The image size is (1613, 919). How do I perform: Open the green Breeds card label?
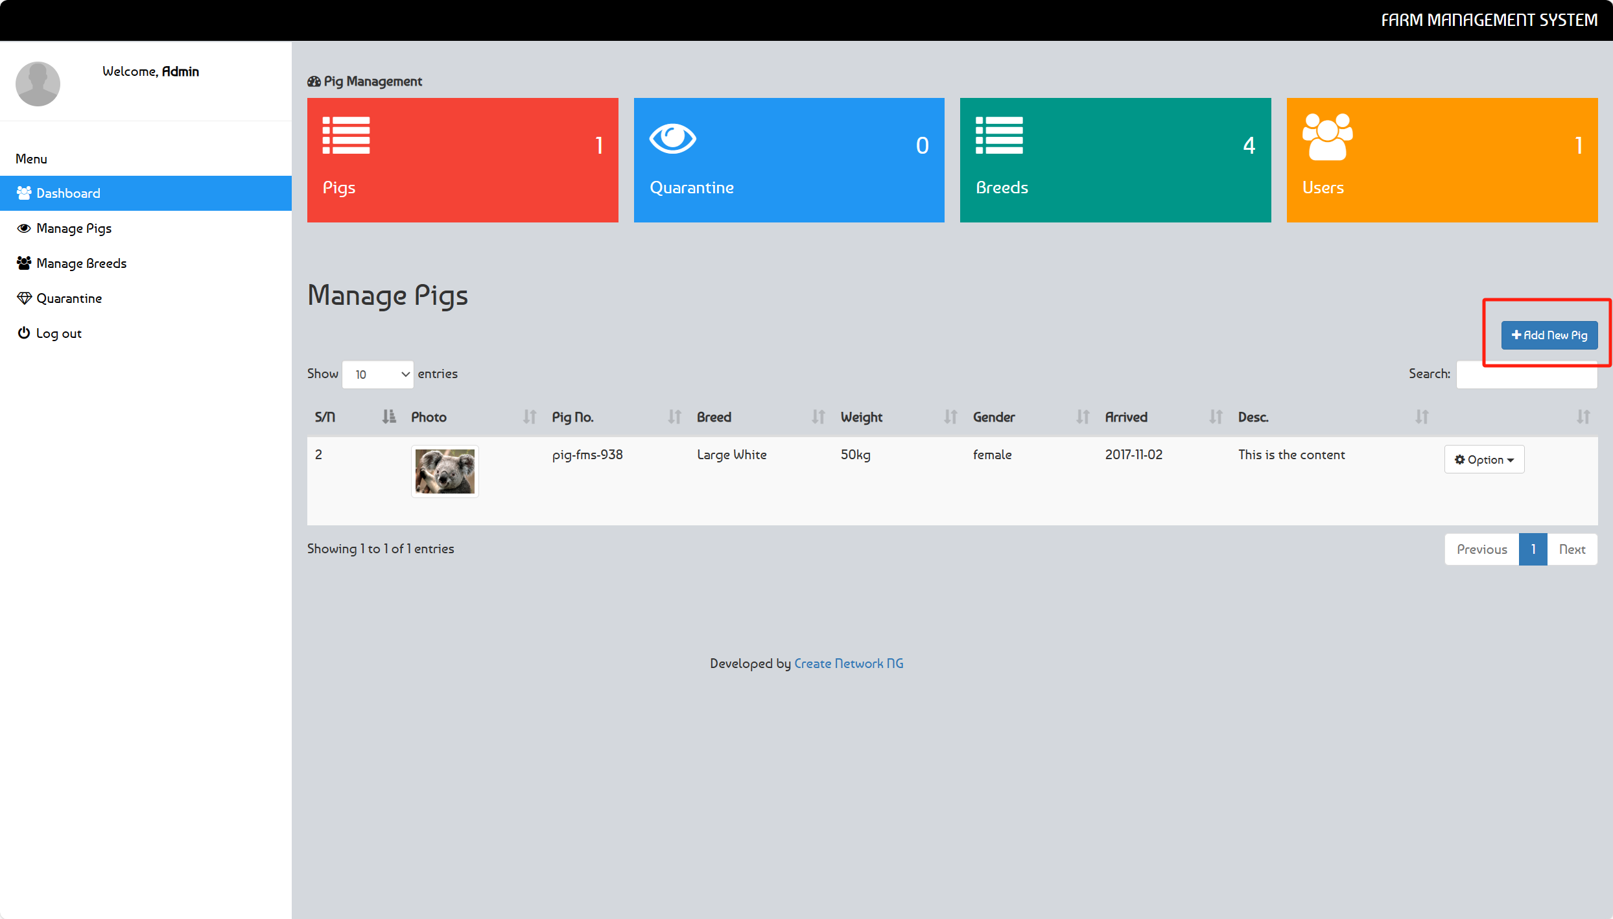point(1002,187)
